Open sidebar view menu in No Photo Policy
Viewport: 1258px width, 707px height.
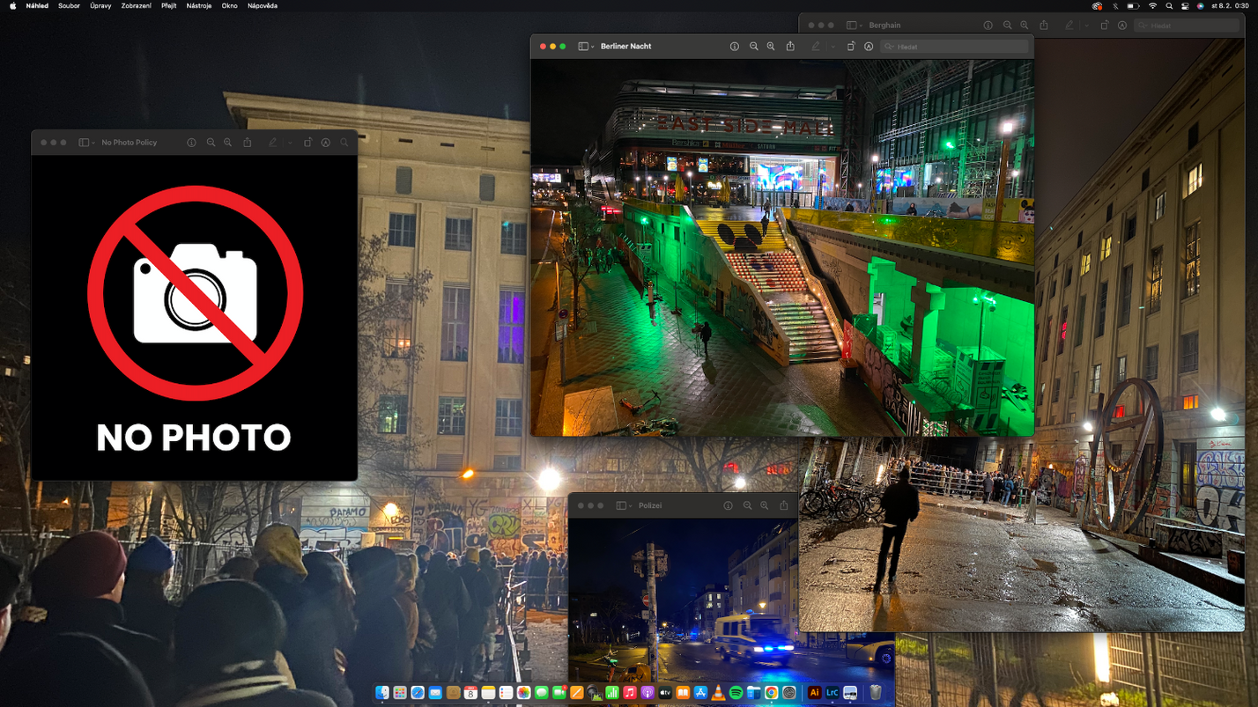click(86, 143)
